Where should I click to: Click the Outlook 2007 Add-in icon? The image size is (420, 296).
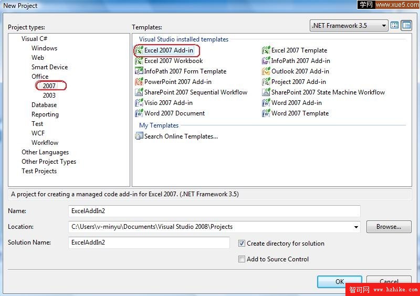[x=266, y=71]
